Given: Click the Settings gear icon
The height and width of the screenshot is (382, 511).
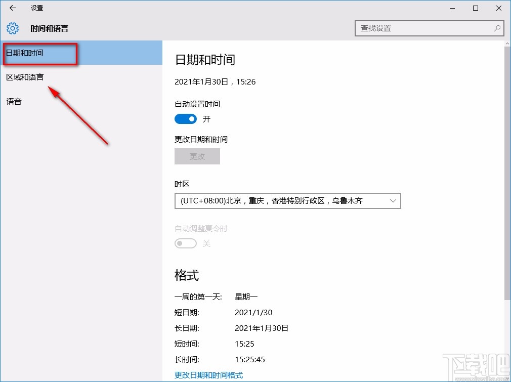Looking at the screenshot, I should click(x=12, y=28).
